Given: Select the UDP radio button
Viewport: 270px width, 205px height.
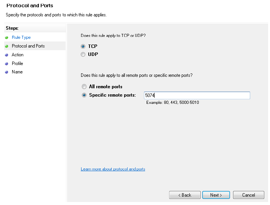Looking at the screenshot, I should [x=83, y=55].
